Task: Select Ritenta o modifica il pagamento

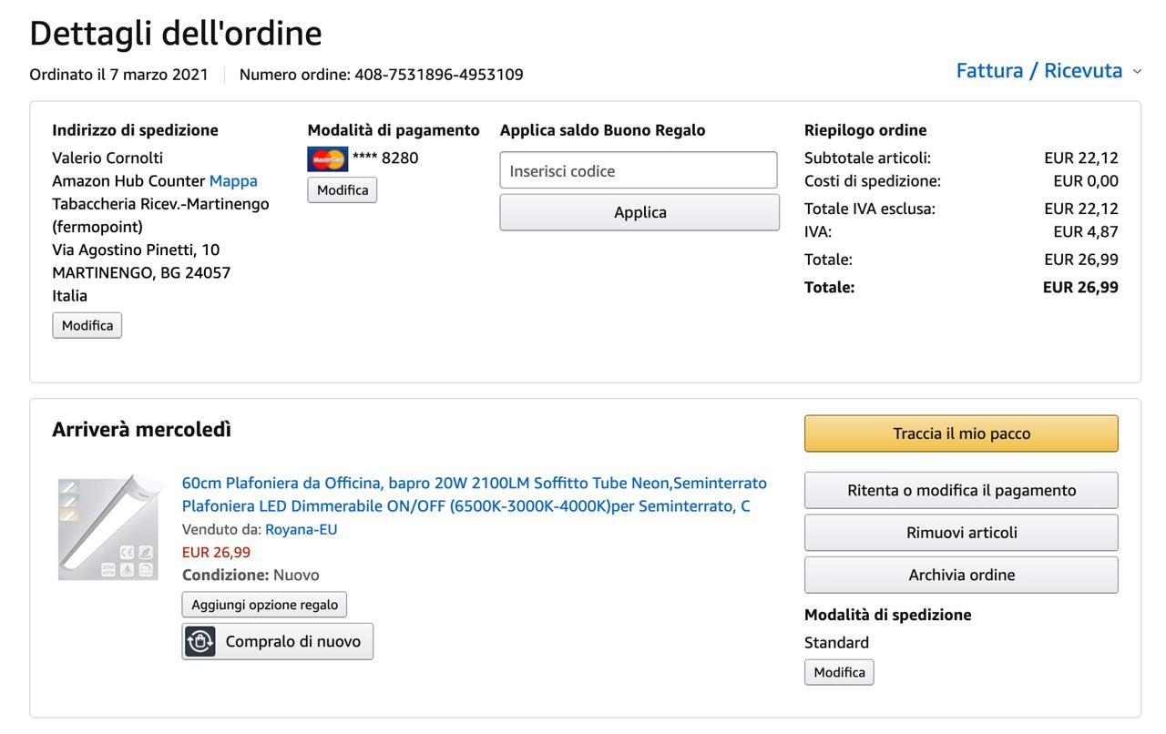Action: point(961,490)
